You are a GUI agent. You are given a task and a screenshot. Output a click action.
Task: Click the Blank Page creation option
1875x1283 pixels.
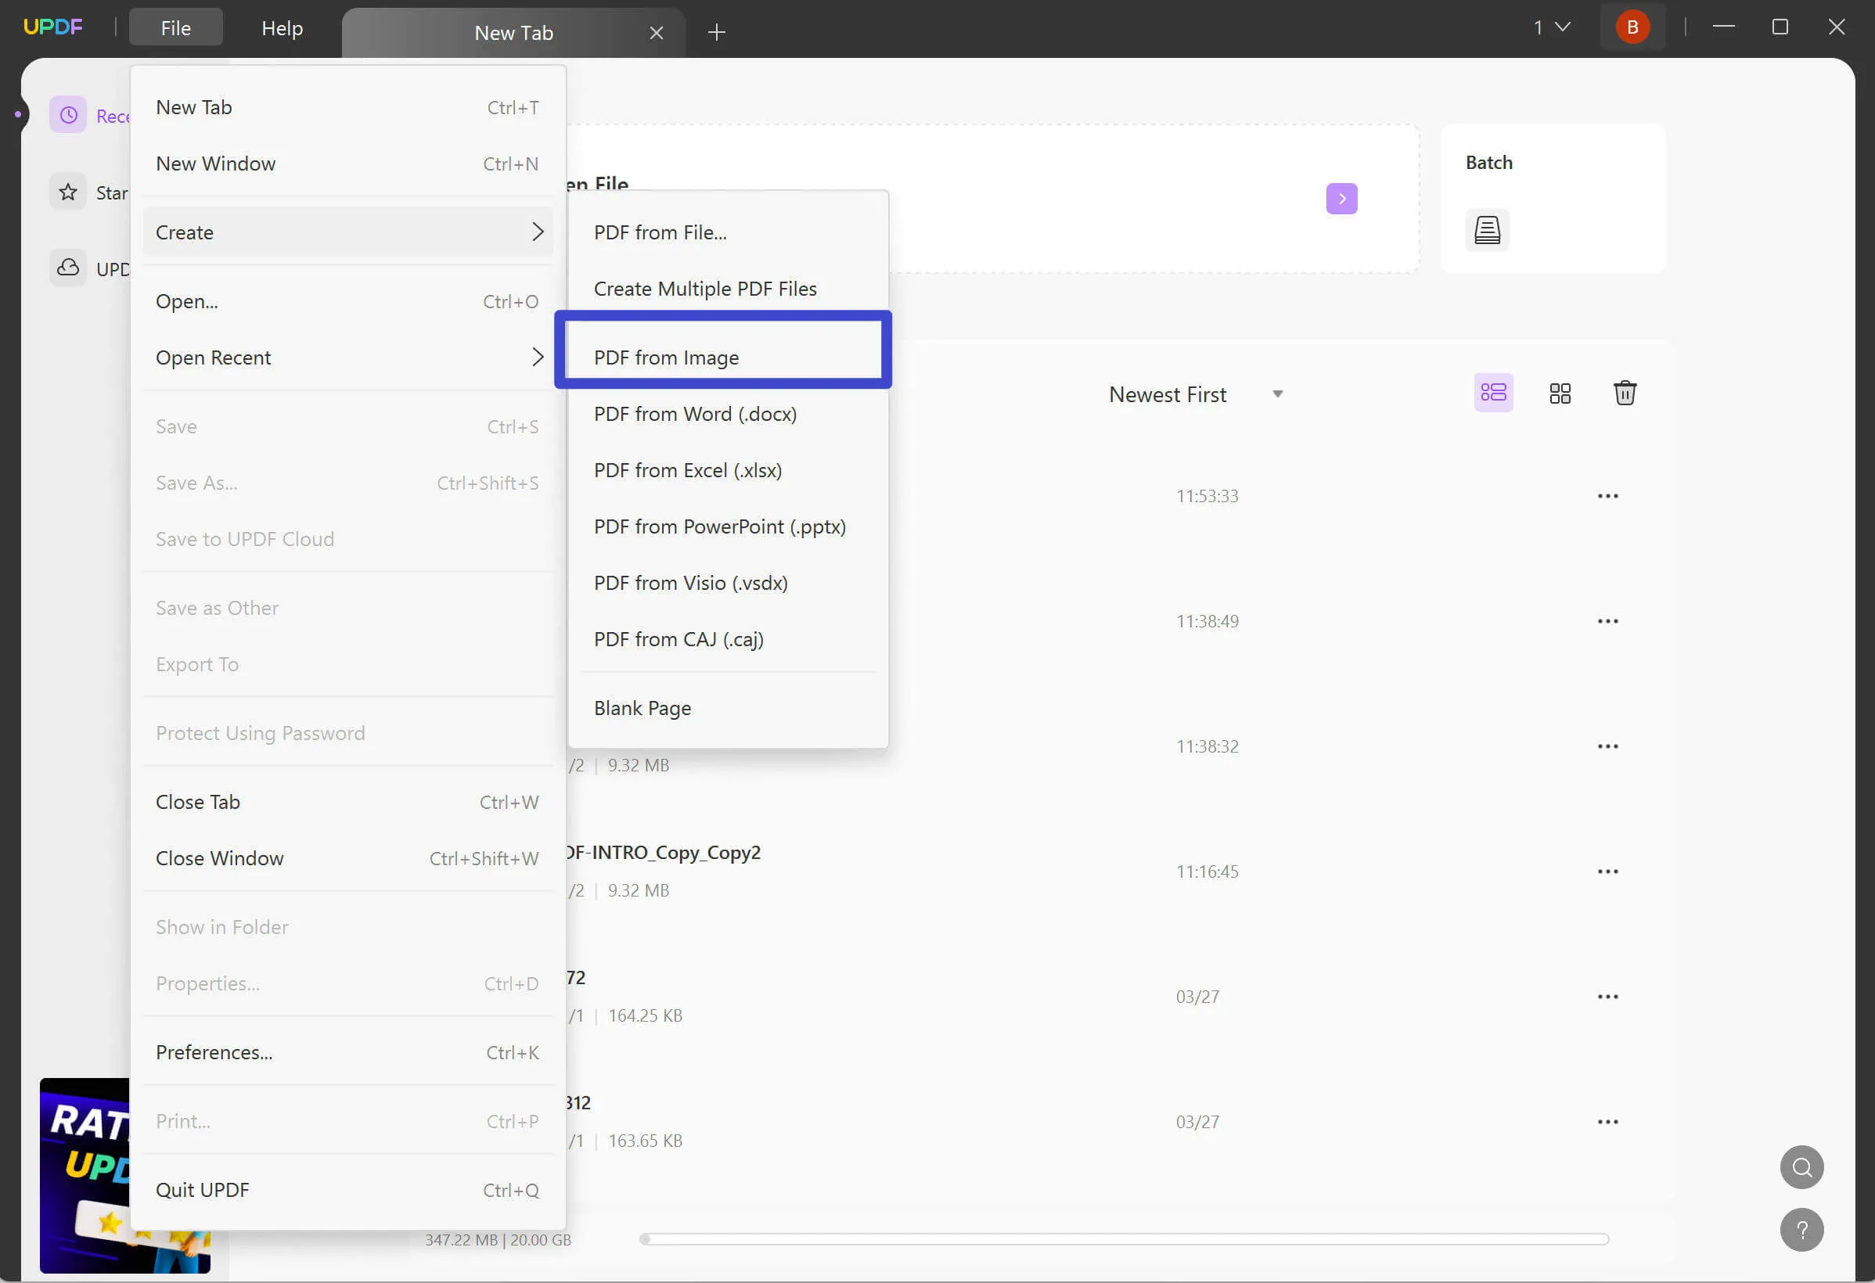pyautogui.click(x=642, y=708)
